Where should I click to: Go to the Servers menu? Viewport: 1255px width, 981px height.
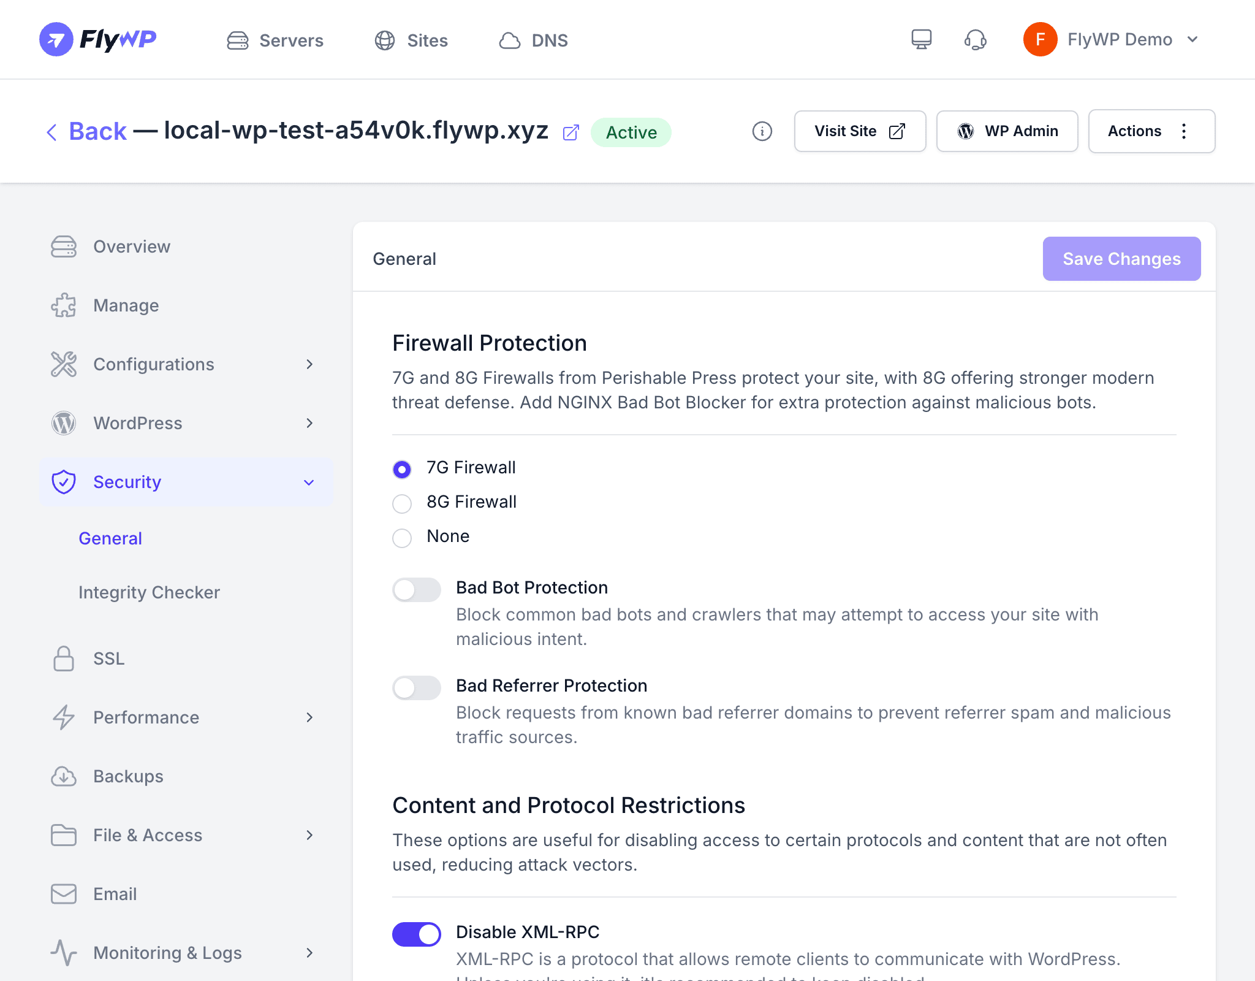pyautogui.click(x=275, y=40)
